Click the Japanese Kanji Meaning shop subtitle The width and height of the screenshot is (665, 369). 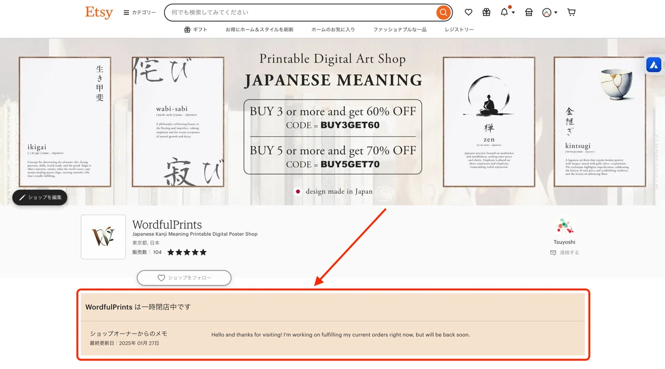click(195, 235)
